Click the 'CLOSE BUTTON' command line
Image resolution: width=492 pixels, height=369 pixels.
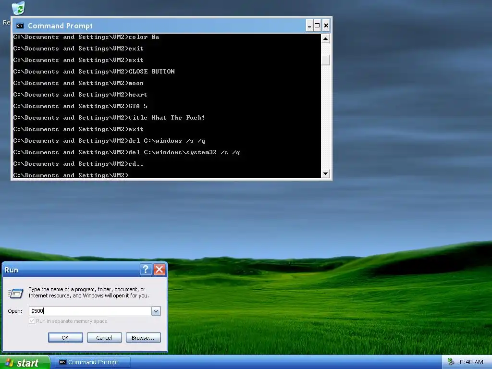coord(94,72)
